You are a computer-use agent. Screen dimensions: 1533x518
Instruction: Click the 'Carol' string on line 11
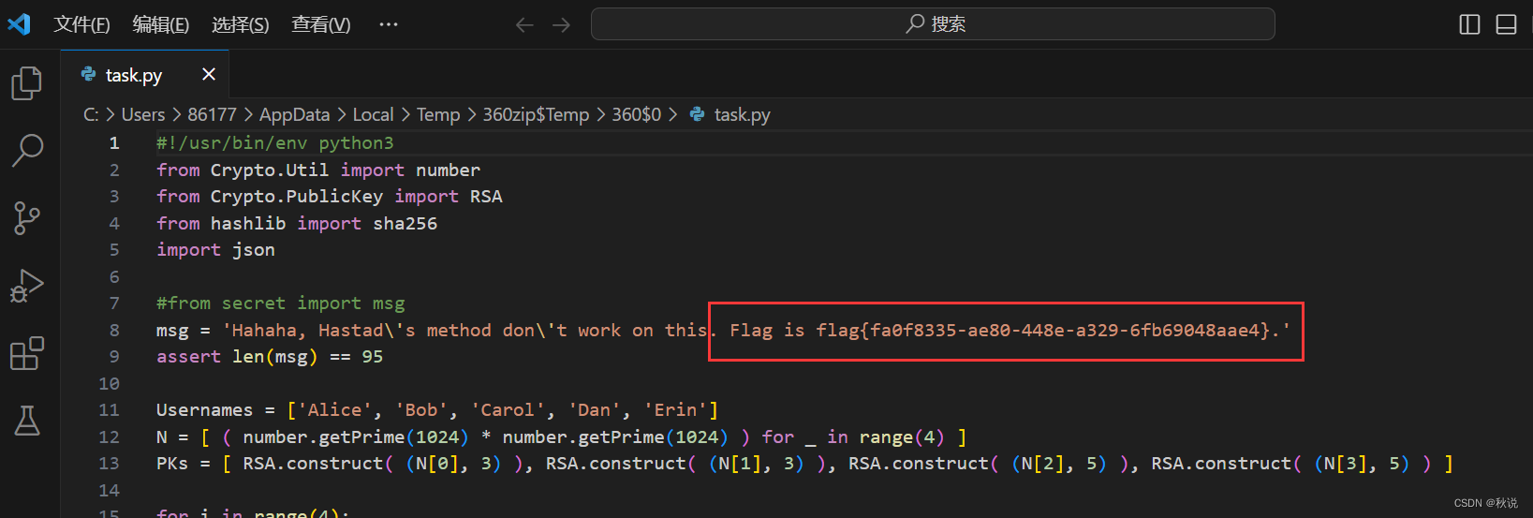point(513,410)
